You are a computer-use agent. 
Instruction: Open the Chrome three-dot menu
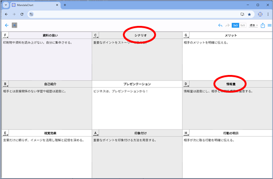[x=268, y=14]
